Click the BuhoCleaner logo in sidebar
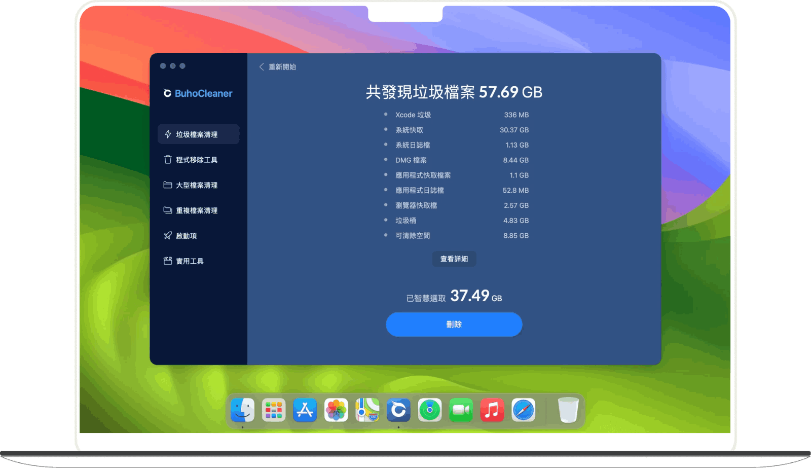The height and width of the screenshot is (468, 811). click(x=198, y=93)
